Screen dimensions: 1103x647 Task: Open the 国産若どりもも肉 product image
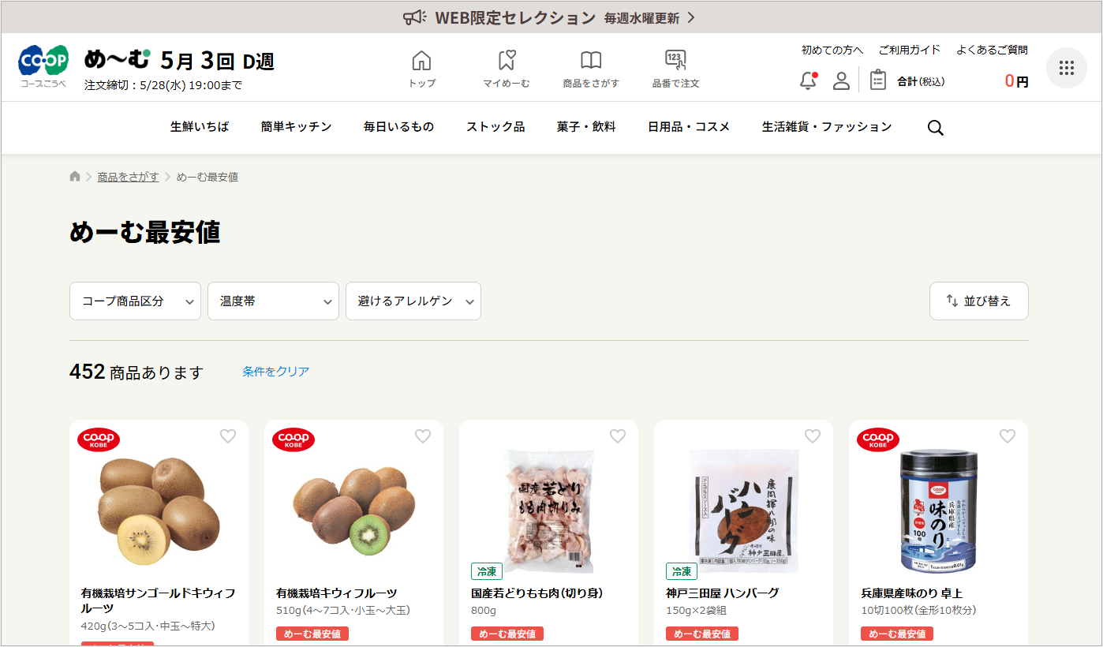(548, 511)
